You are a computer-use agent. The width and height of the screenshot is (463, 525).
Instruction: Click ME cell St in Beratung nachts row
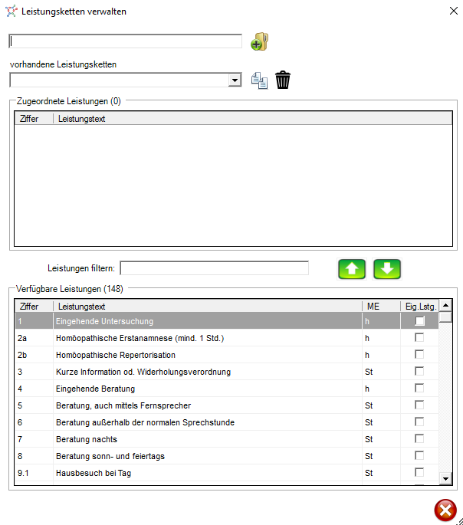381,439
